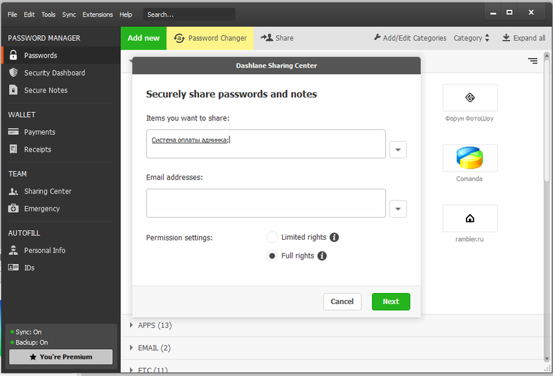Click the window resize grip corner

[x=547, y=368]
